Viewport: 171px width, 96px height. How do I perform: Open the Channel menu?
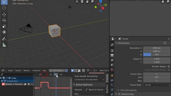click(36, 70)
